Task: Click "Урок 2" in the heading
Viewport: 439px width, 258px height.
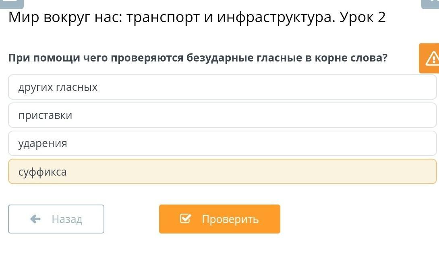Action: (x=363, y=17)
